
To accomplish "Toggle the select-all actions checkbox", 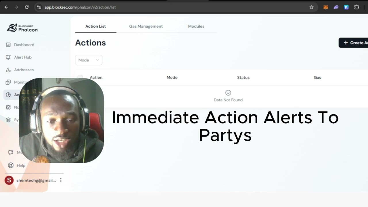I will pyautogui.click(x=80, y=76).
